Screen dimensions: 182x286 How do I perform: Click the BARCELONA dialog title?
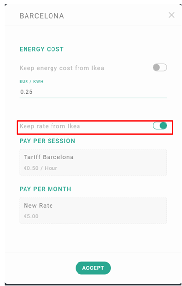[x=42, y=16]
